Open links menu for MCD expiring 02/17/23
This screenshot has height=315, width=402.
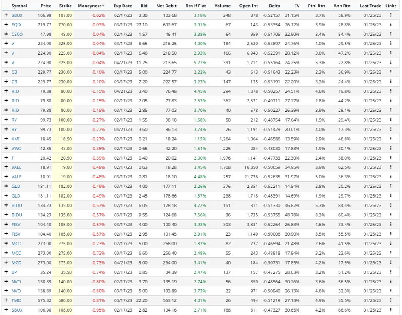click(391, 243)
